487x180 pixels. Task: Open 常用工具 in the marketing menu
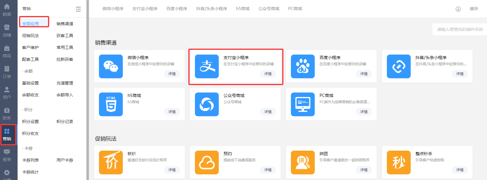click(65, 47)
